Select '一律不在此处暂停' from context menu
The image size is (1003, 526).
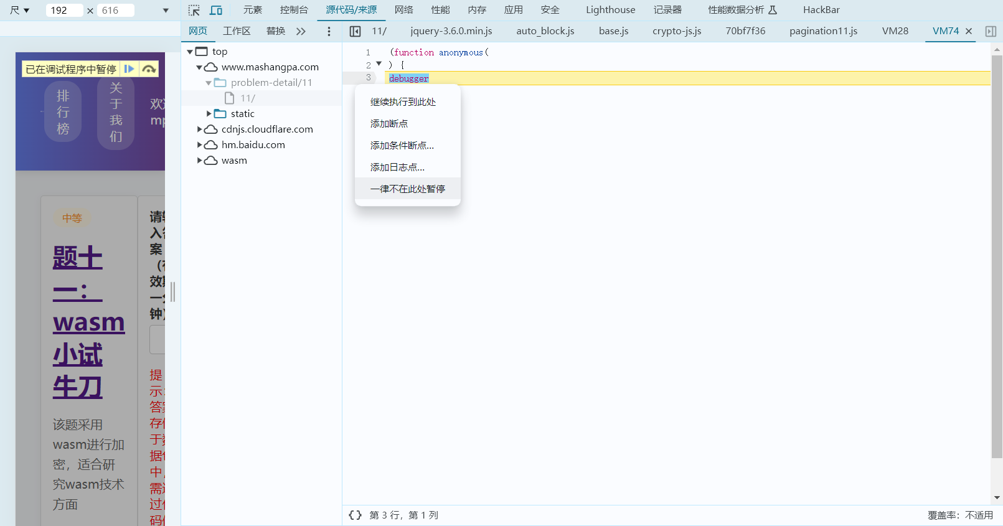coord(407,189)
